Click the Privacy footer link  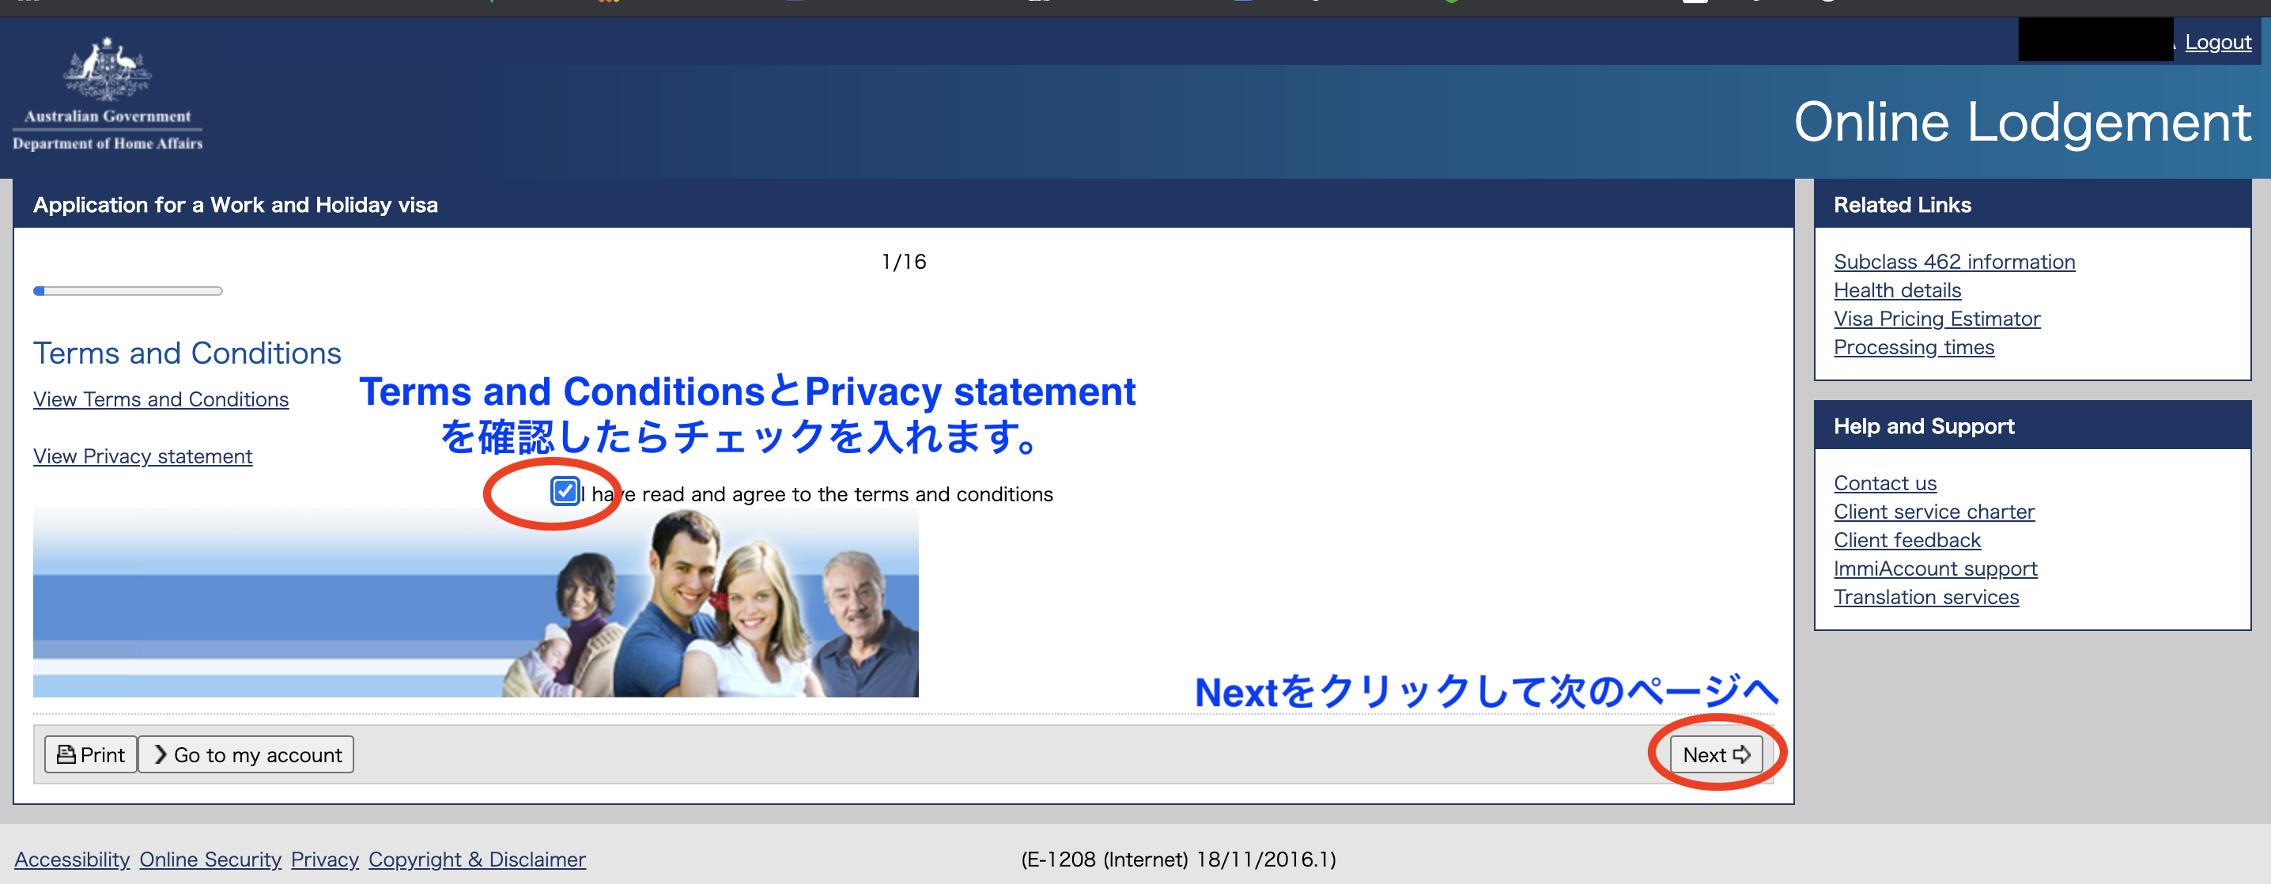(x=325, y=859)
